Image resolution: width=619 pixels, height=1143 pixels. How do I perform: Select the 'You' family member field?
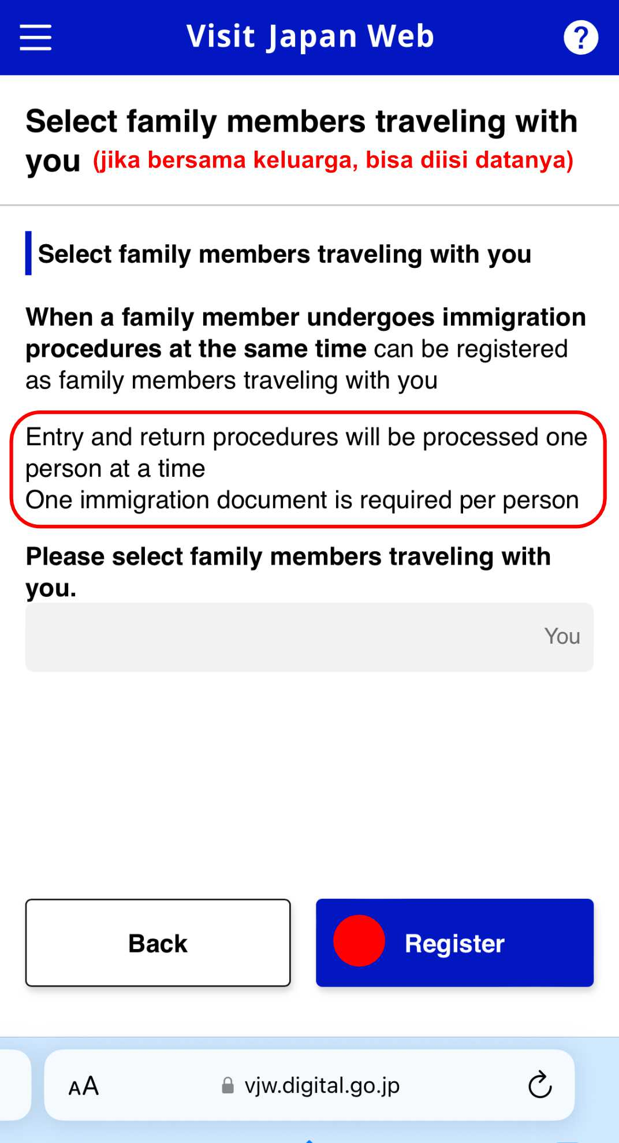pyautogui.click(x=309, y=637)
